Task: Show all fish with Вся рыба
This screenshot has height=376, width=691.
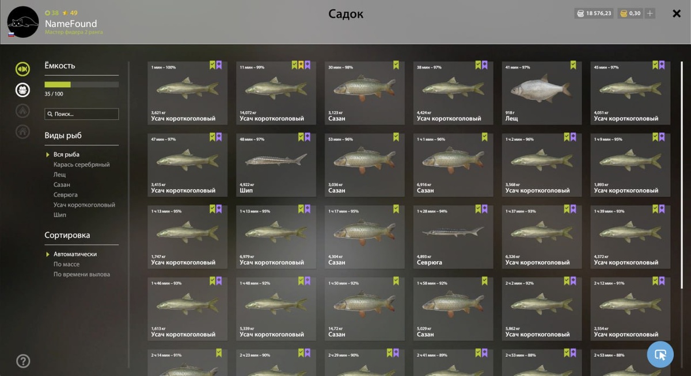Action: (66, 155)
